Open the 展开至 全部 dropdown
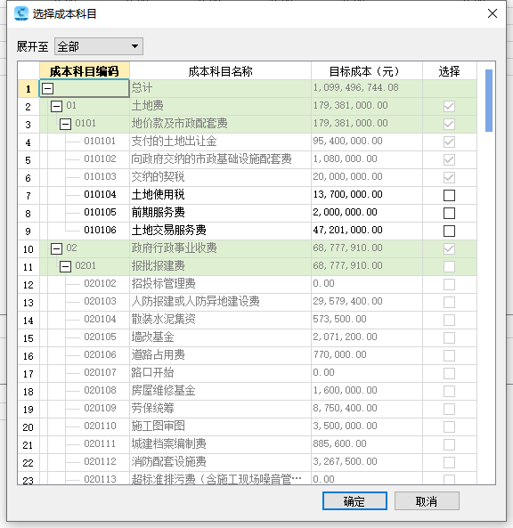513x528 pixels. tap(99, 46)
